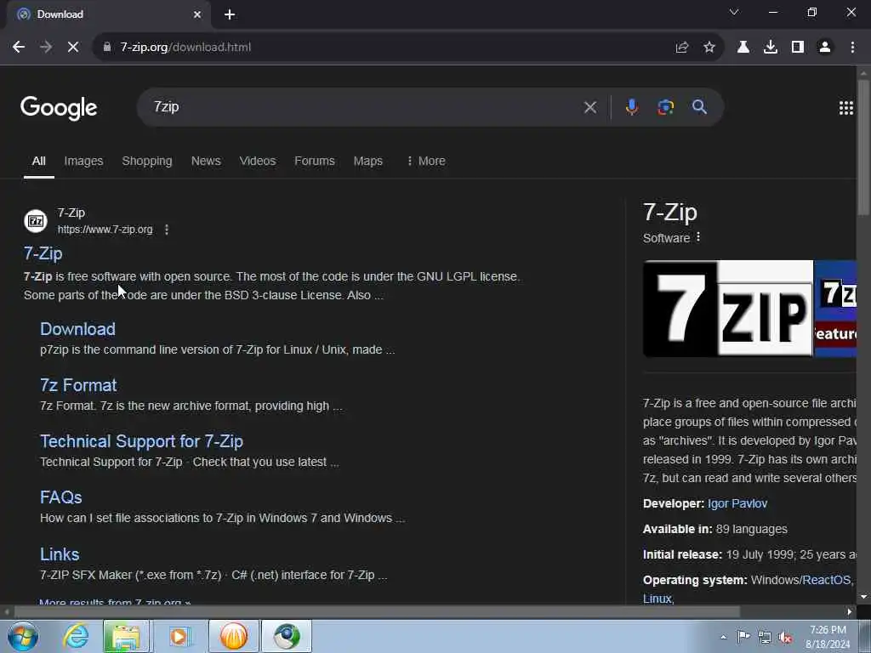Image resolution: width=871 pixels, height=653 pixels.
Task: Open the ReactOS link
Action: click(x=827, y=580)
